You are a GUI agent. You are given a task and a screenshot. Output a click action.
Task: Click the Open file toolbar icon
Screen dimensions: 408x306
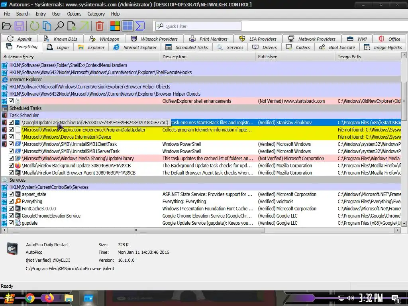click(6, 26)
